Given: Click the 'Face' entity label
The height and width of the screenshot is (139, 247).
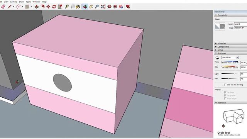Looking at the screenshot, I should click(217, 19).
